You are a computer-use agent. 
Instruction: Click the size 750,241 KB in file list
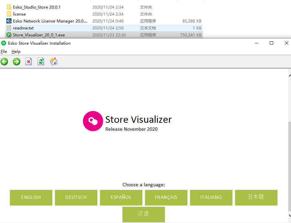coord(191,35)
